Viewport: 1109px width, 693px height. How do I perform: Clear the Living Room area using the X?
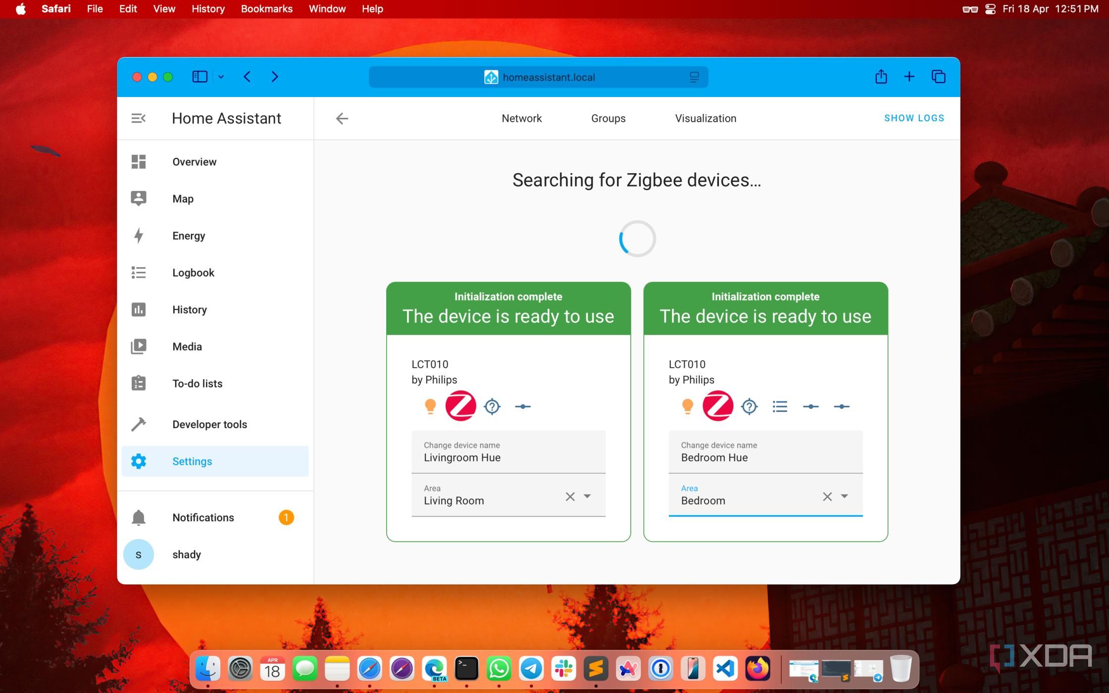pyautogui.click(x=569, y=496)
